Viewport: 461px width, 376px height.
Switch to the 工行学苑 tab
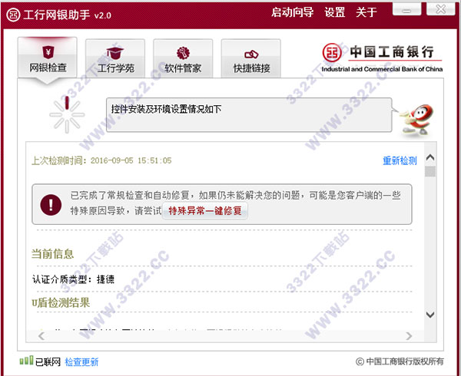click(115, 58)
